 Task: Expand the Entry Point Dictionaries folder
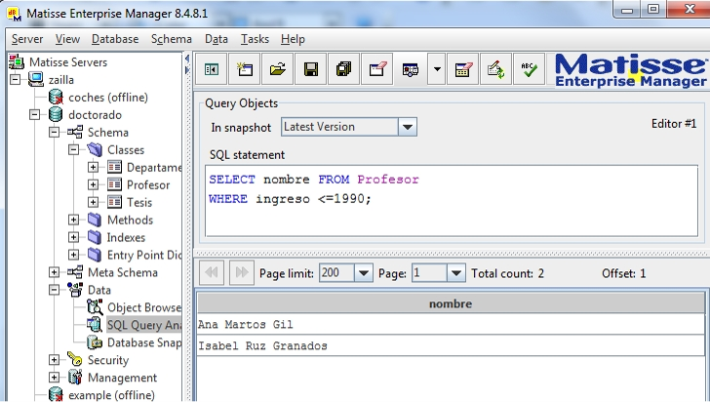click(x=73, y=255)
